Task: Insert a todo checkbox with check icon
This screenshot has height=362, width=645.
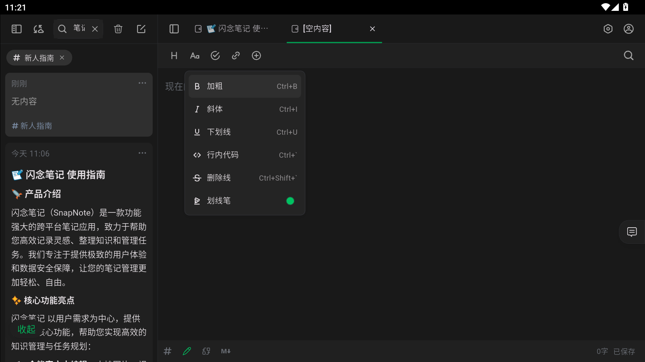Action: click(x=215, y=56)
